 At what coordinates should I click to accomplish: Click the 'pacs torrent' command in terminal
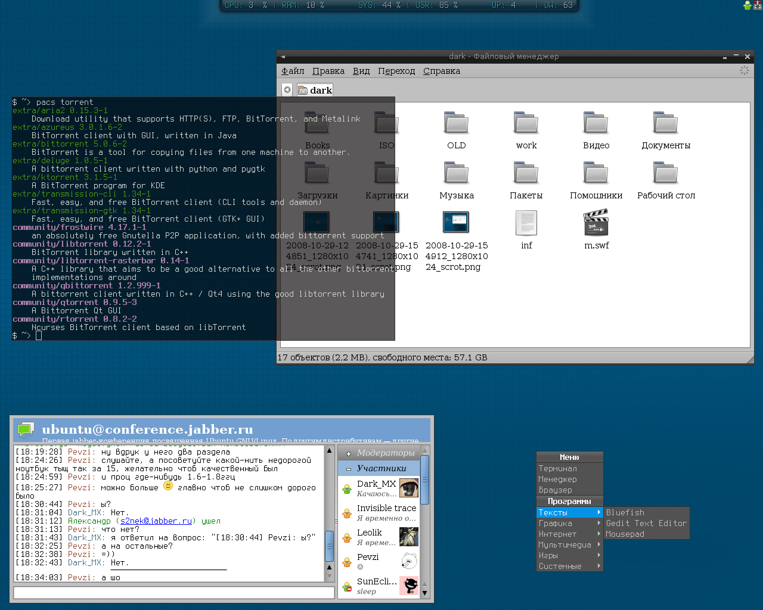point(64,102)
